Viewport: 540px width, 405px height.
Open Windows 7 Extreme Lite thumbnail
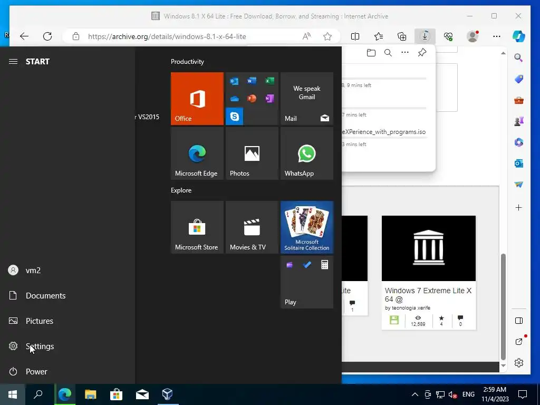pos(429,248)
